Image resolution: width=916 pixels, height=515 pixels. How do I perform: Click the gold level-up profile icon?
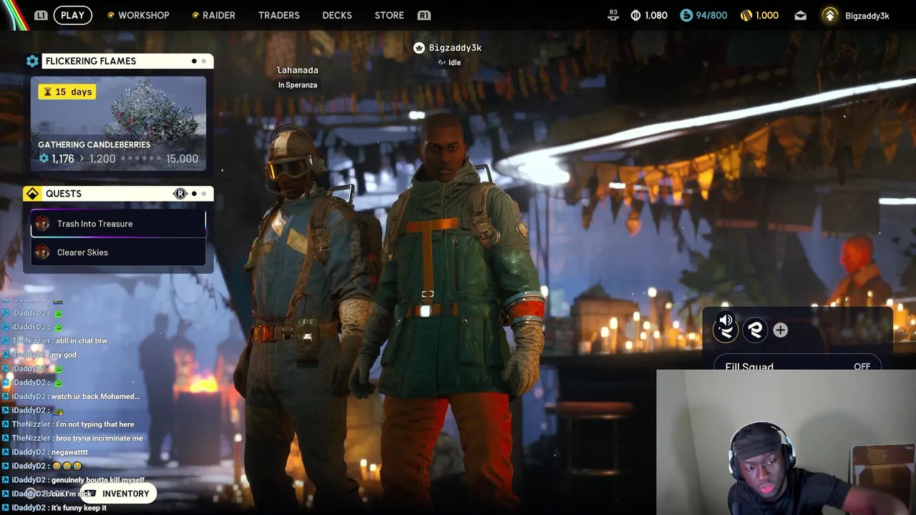click(829, 15)
